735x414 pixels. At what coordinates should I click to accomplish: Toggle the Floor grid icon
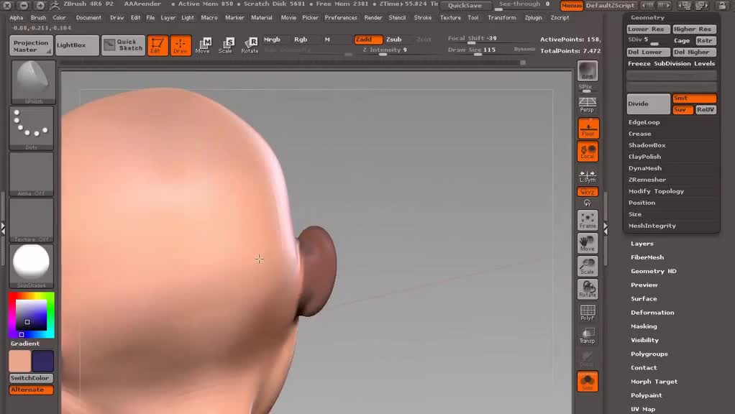[x=588, y=129]
